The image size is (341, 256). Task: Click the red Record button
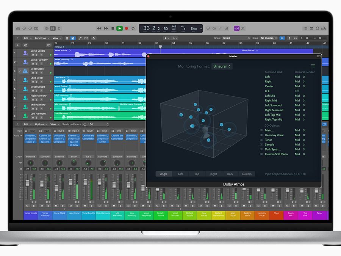(126, 28)
